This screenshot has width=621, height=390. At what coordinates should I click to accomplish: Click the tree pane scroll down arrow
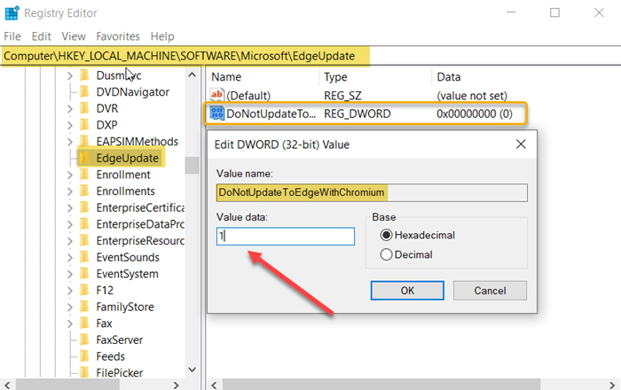193,370
